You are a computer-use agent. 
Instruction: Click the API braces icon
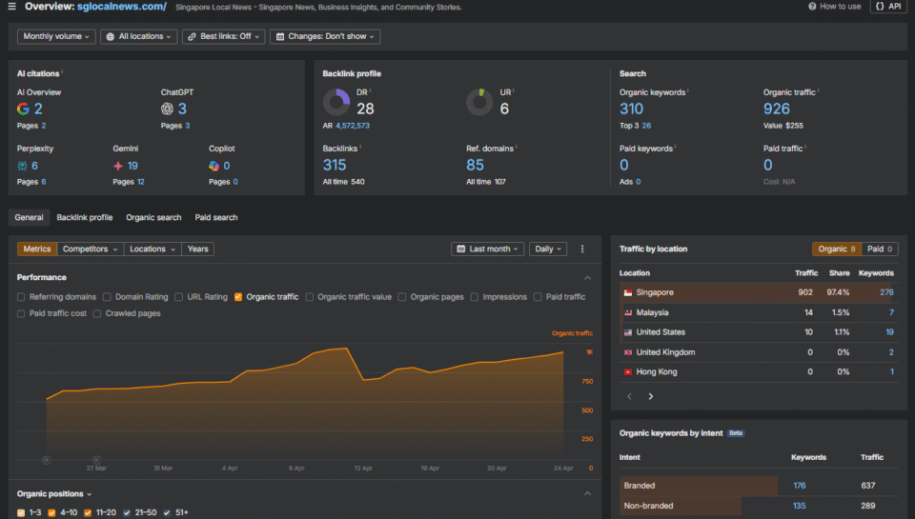[x=880, y=7]
